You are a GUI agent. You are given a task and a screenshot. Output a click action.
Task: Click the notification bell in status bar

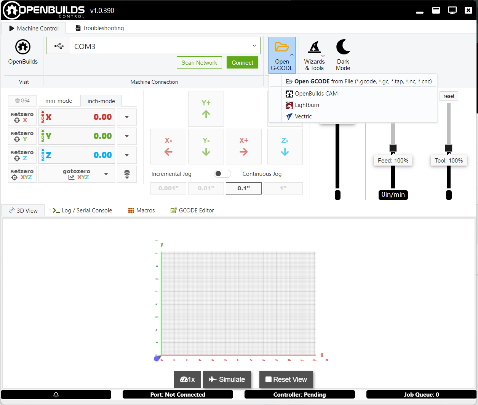56,394
